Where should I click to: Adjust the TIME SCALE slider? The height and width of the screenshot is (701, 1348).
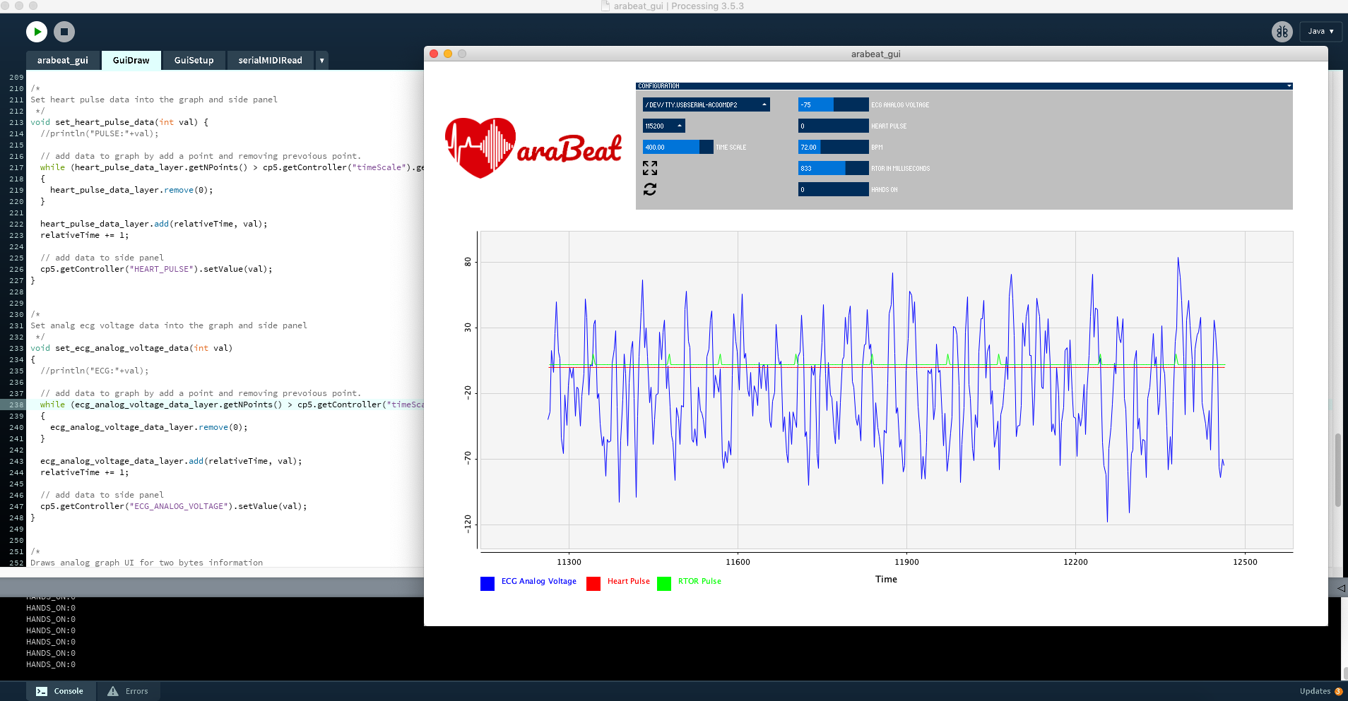[678, 147]
